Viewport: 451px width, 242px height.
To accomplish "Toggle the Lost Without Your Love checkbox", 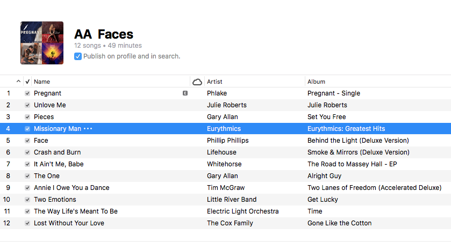I will (x=27, y=223).
